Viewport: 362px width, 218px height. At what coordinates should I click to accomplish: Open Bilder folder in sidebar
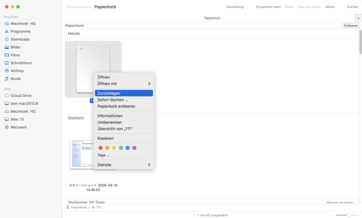15,47
